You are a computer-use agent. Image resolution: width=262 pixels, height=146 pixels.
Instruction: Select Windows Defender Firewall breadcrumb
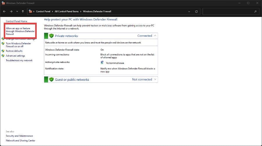pos(97,11)
